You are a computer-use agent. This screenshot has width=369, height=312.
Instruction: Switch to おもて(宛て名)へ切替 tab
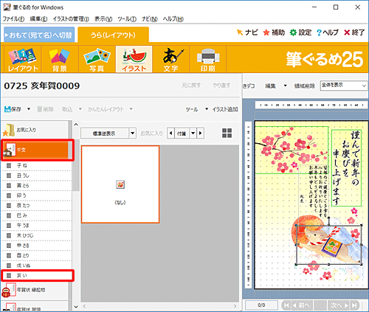[x=39, y=35]
